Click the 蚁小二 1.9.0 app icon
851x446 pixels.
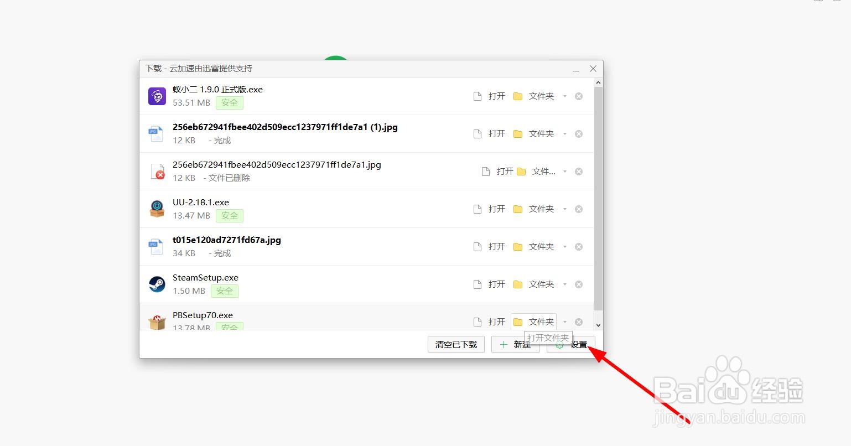157,96
